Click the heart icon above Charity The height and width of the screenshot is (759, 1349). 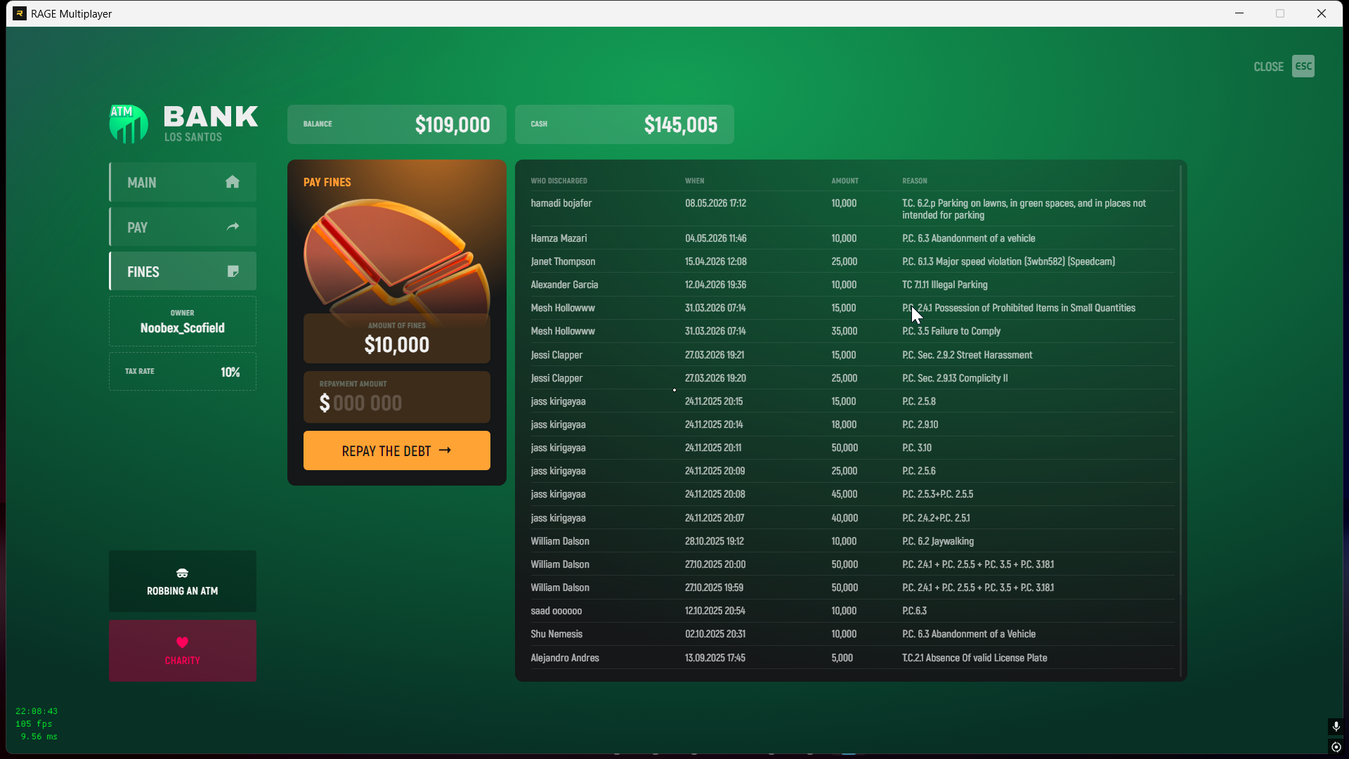point(182,642)
